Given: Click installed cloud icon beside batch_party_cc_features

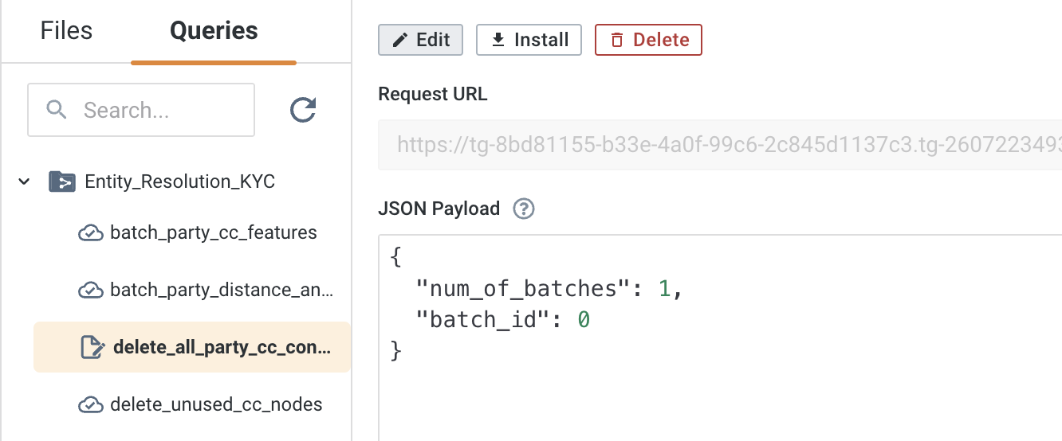Looking at the screenshot, I should pos(91,233).
